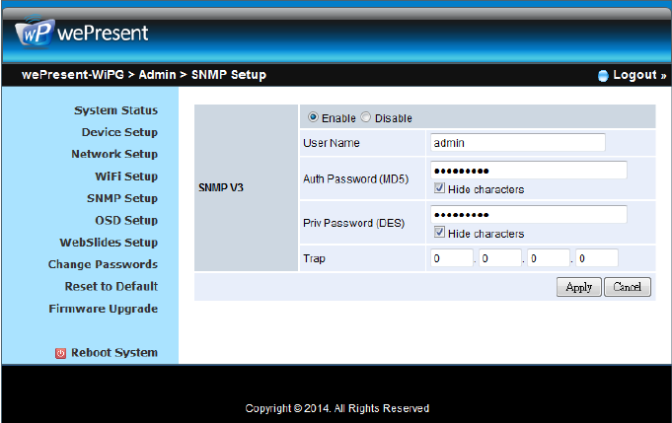Click the fourth Trap IP octet field
Screen dimensions: 672x423
click(597, 258)
